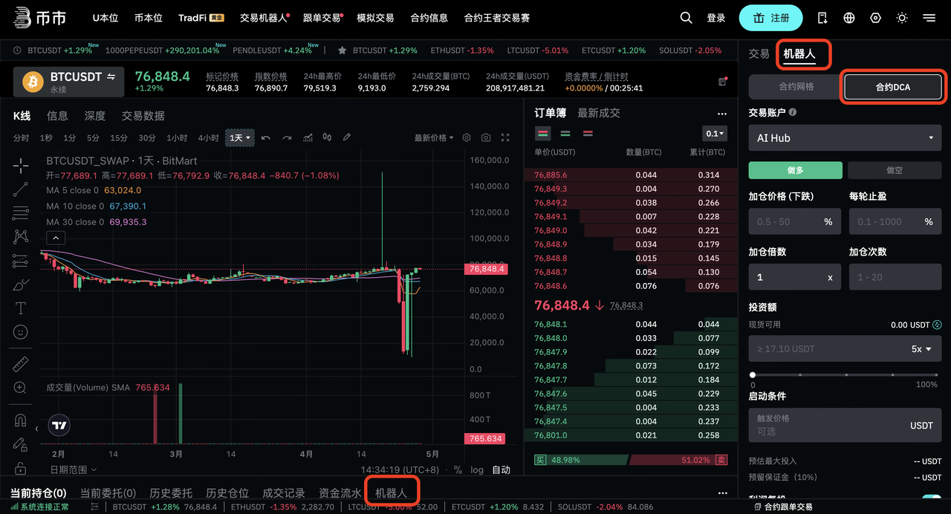Switch theme with the sun icon

pos(903,18)
